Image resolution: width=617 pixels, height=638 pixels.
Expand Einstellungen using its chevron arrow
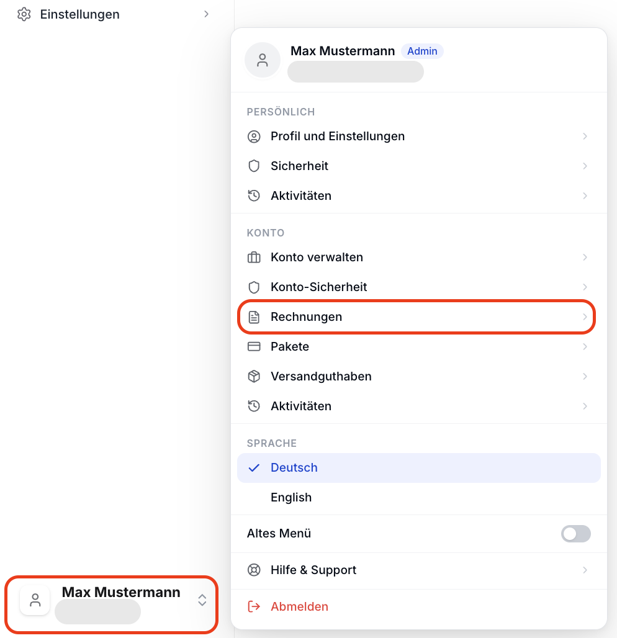[x=206, y=14]
